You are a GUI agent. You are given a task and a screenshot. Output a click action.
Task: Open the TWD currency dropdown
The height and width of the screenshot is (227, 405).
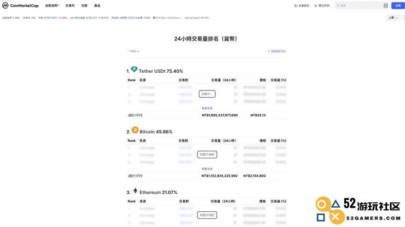click(134, 52)
